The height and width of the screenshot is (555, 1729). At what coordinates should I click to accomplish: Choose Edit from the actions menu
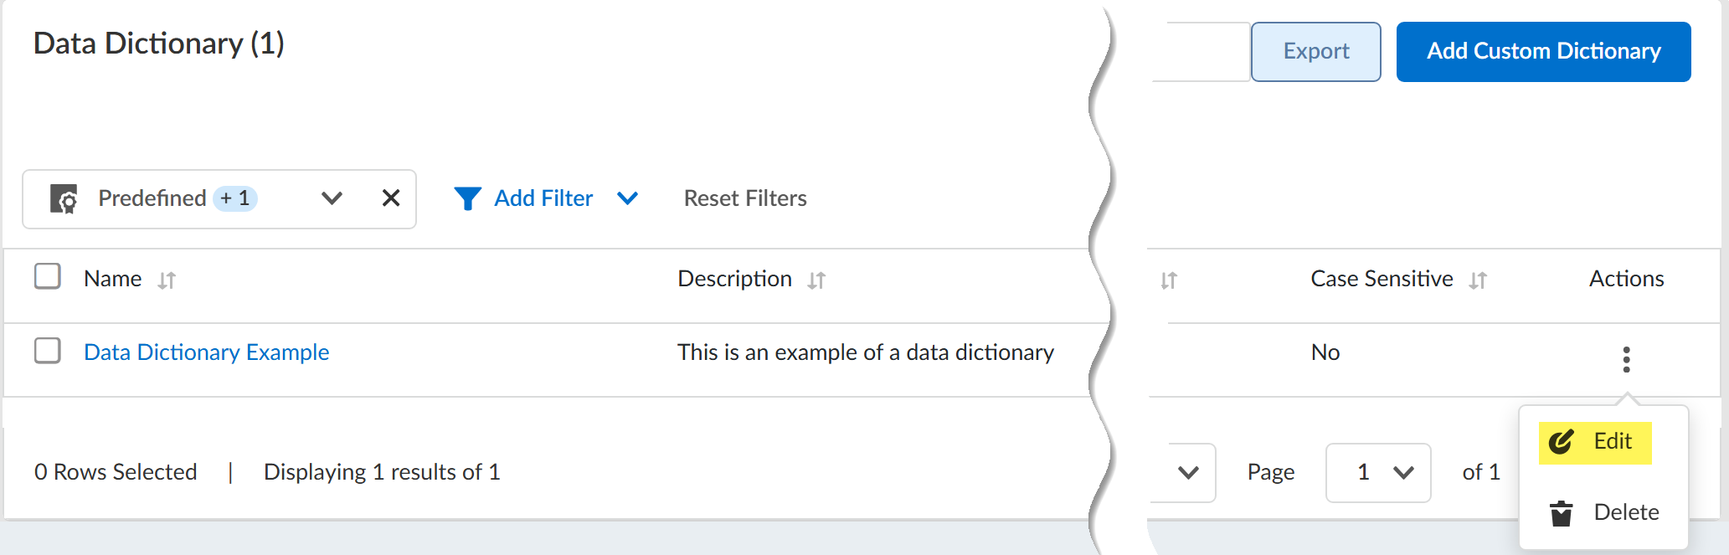pyautogui.click(x=1612, y=442)
